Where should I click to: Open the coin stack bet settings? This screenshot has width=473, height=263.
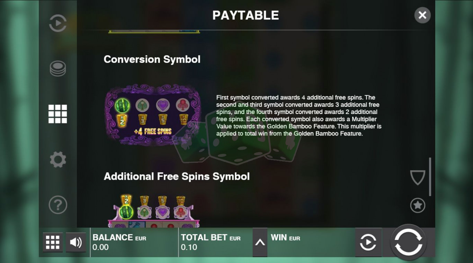click(58, 69)
